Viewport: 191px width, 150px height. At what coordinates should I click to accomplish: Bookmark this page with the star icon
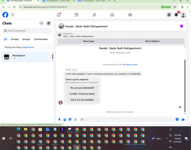pyautogui.click(x=175, y=7)
